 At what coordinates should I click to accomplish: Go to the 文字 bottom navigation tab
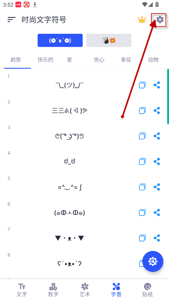pyautogui.click(x=22, y=289)
